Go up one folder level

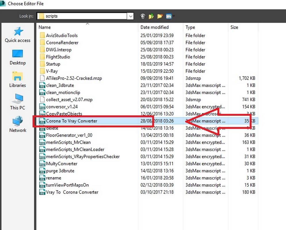tap(151, 16)
